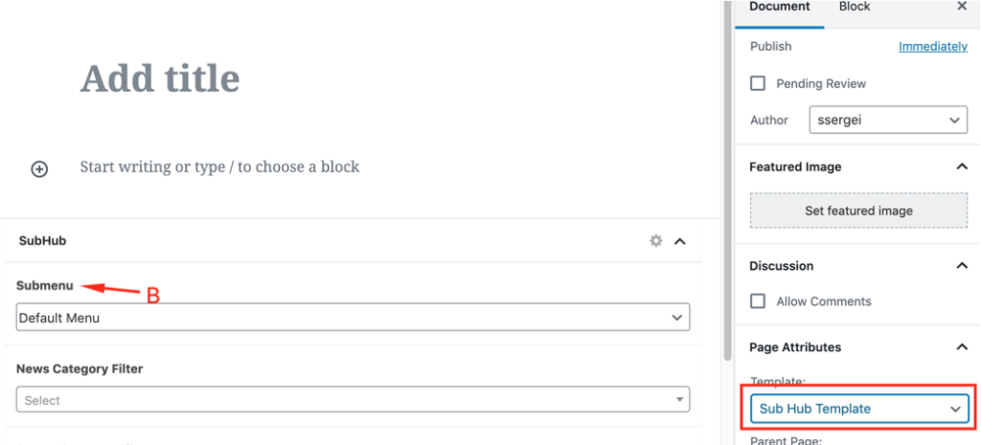Open the Author ssergei dropdown
The width and height of the screenshot is (981, 445).
(887, 120)
